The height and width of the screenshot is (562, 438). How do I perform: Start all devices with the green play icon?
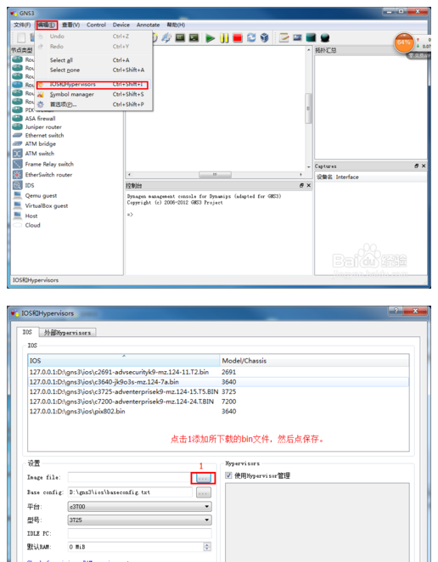pyautogui.click(x=210, y=37)
